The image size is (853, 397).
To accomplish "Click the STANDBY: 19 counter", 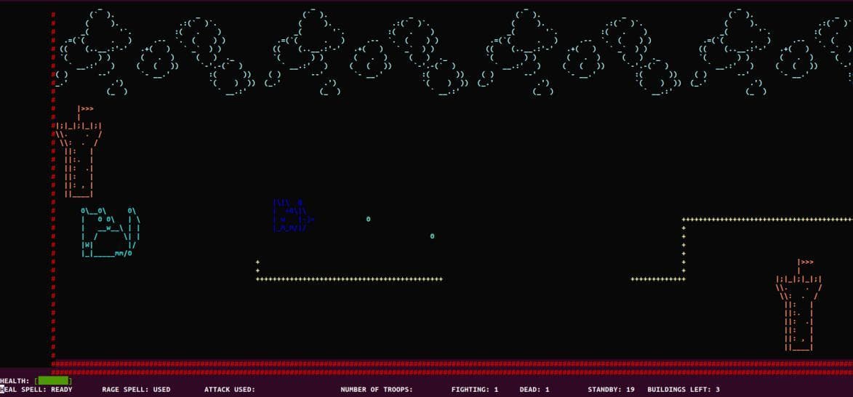I will 611,390.
